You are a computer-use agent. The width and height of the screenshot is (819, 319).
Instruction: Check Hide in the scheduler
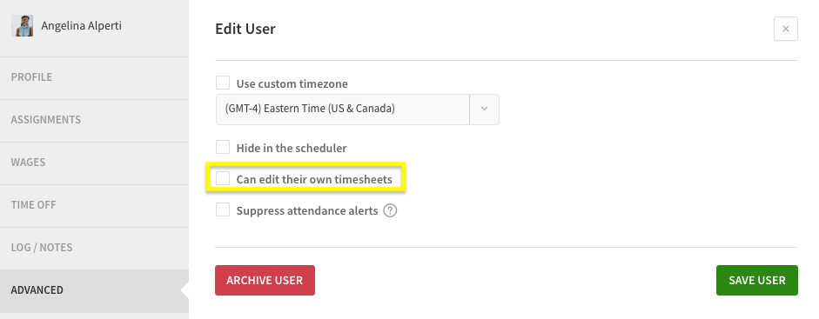coord(223,147)
